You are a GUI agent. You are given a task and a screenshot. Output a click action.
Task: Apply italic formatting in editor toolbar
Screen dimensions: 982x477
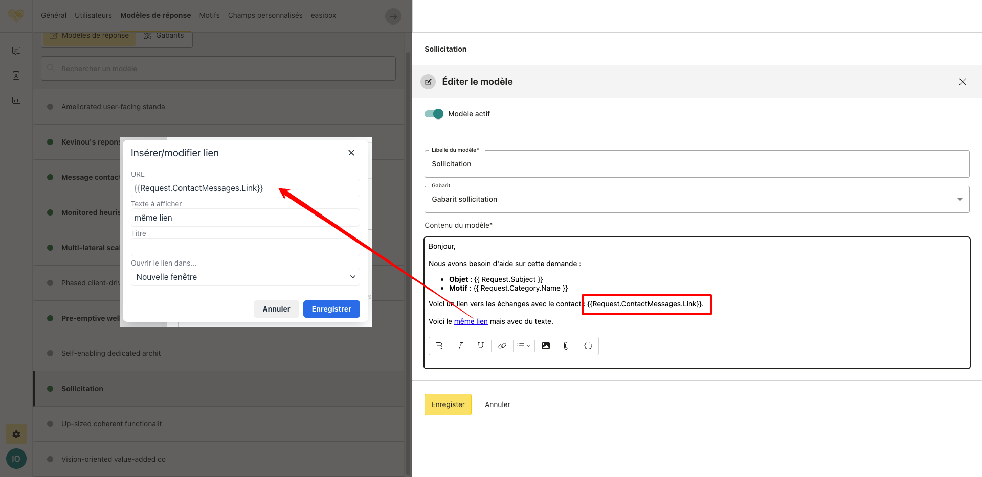460,346
